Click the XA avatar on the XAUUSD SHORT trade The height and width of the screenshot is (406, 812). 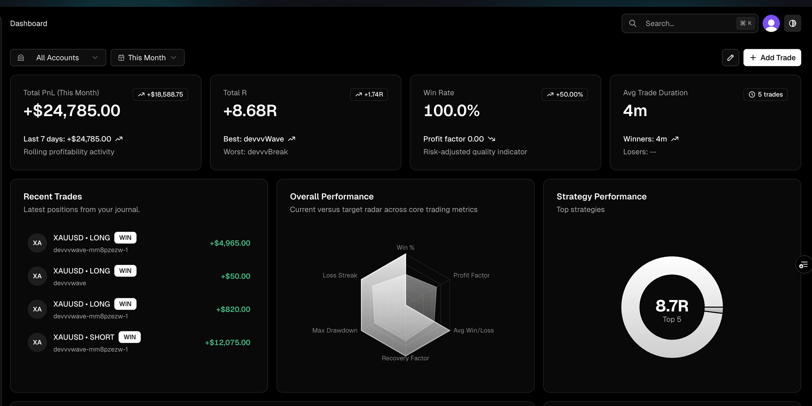pos(37,342)
